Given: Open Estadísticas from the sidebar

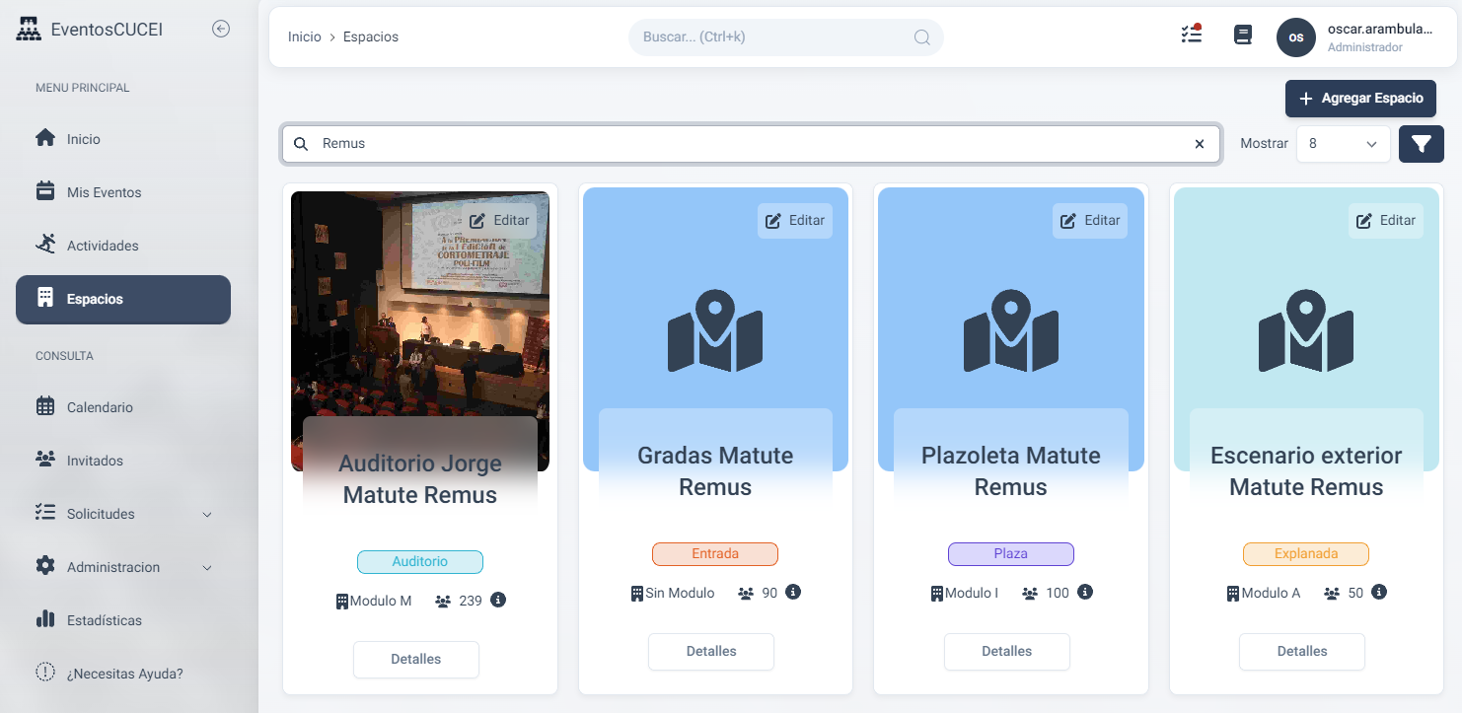Looking at the screenshot, I should pos(104,620).
